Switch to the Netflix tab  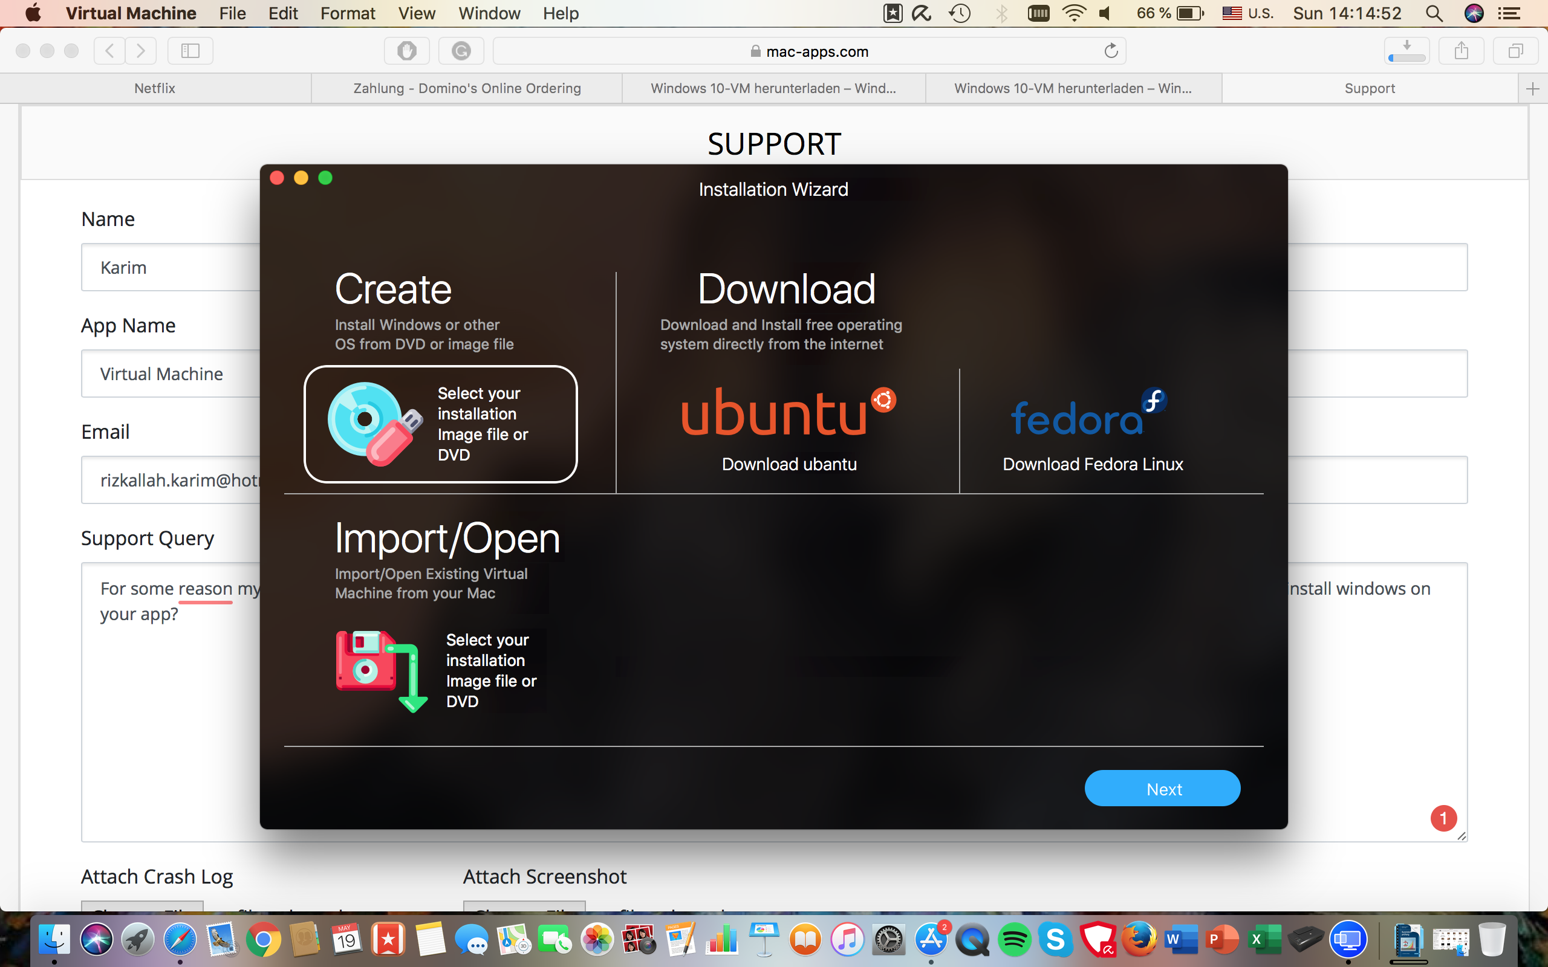tap(155, 88)
